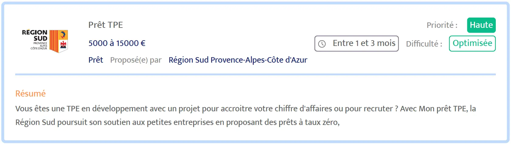Click the clock icon in duration badge
This screenshot has height=144, width=511.
coord(322,44)
